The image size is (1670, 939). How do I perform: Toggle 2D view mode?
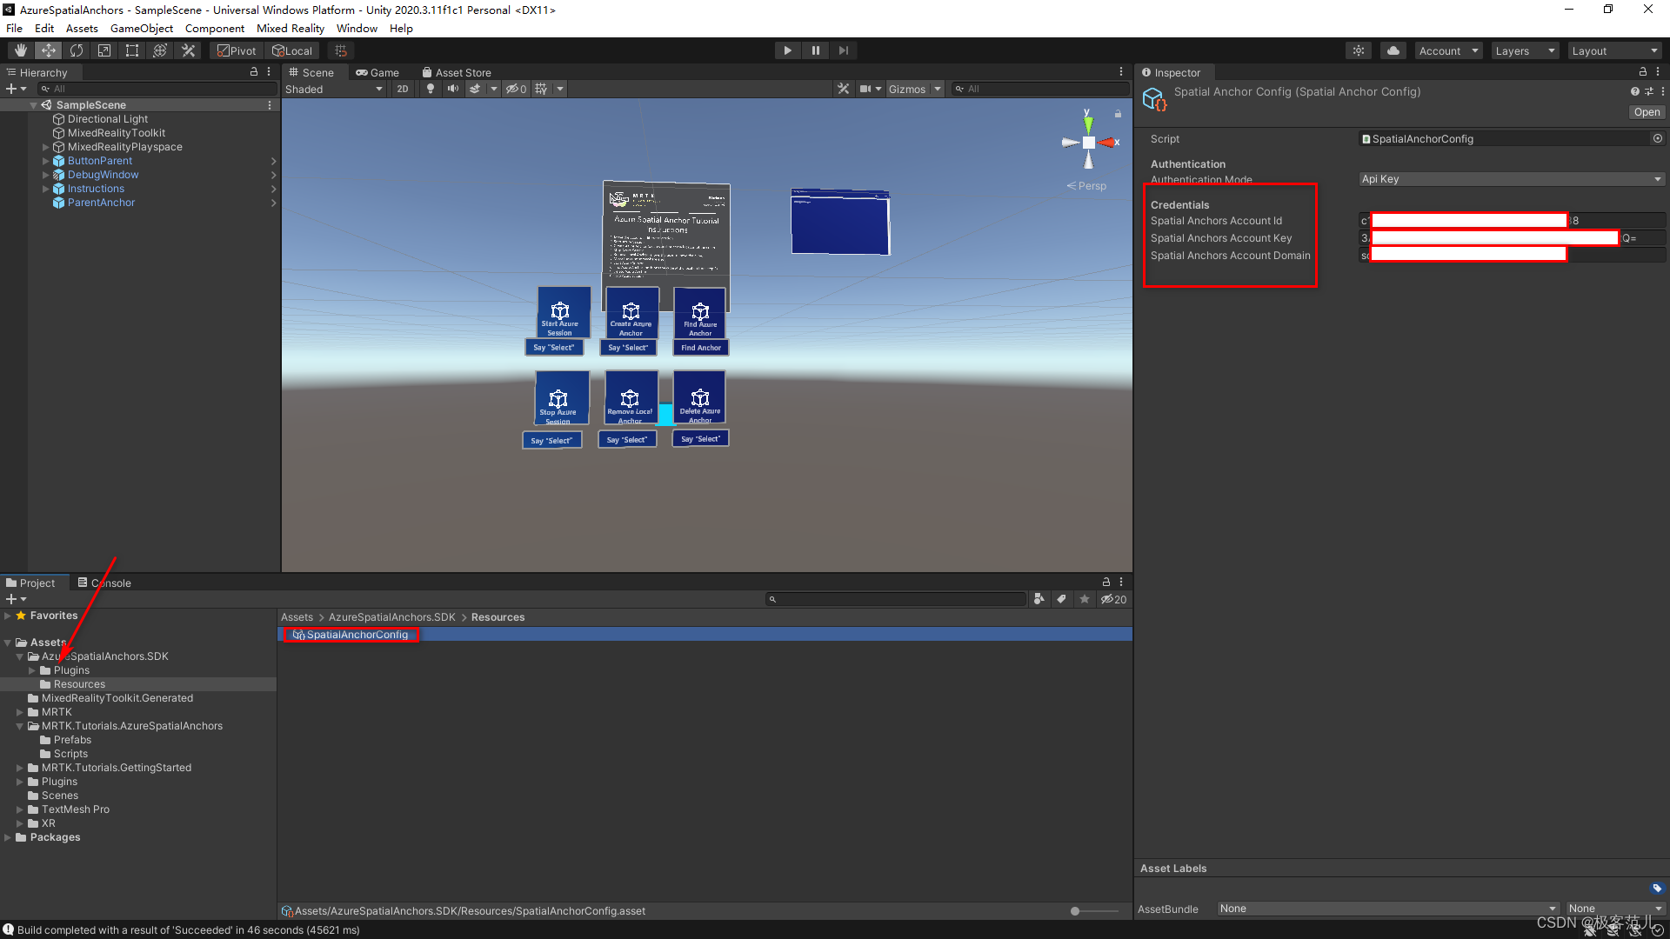coord(403,89)
